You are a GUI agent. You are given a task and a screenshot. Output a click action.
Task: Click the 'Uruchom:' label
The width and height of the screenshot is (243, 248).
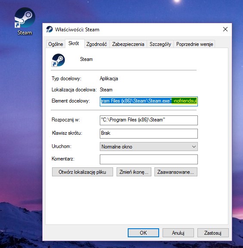pos(62,146)
